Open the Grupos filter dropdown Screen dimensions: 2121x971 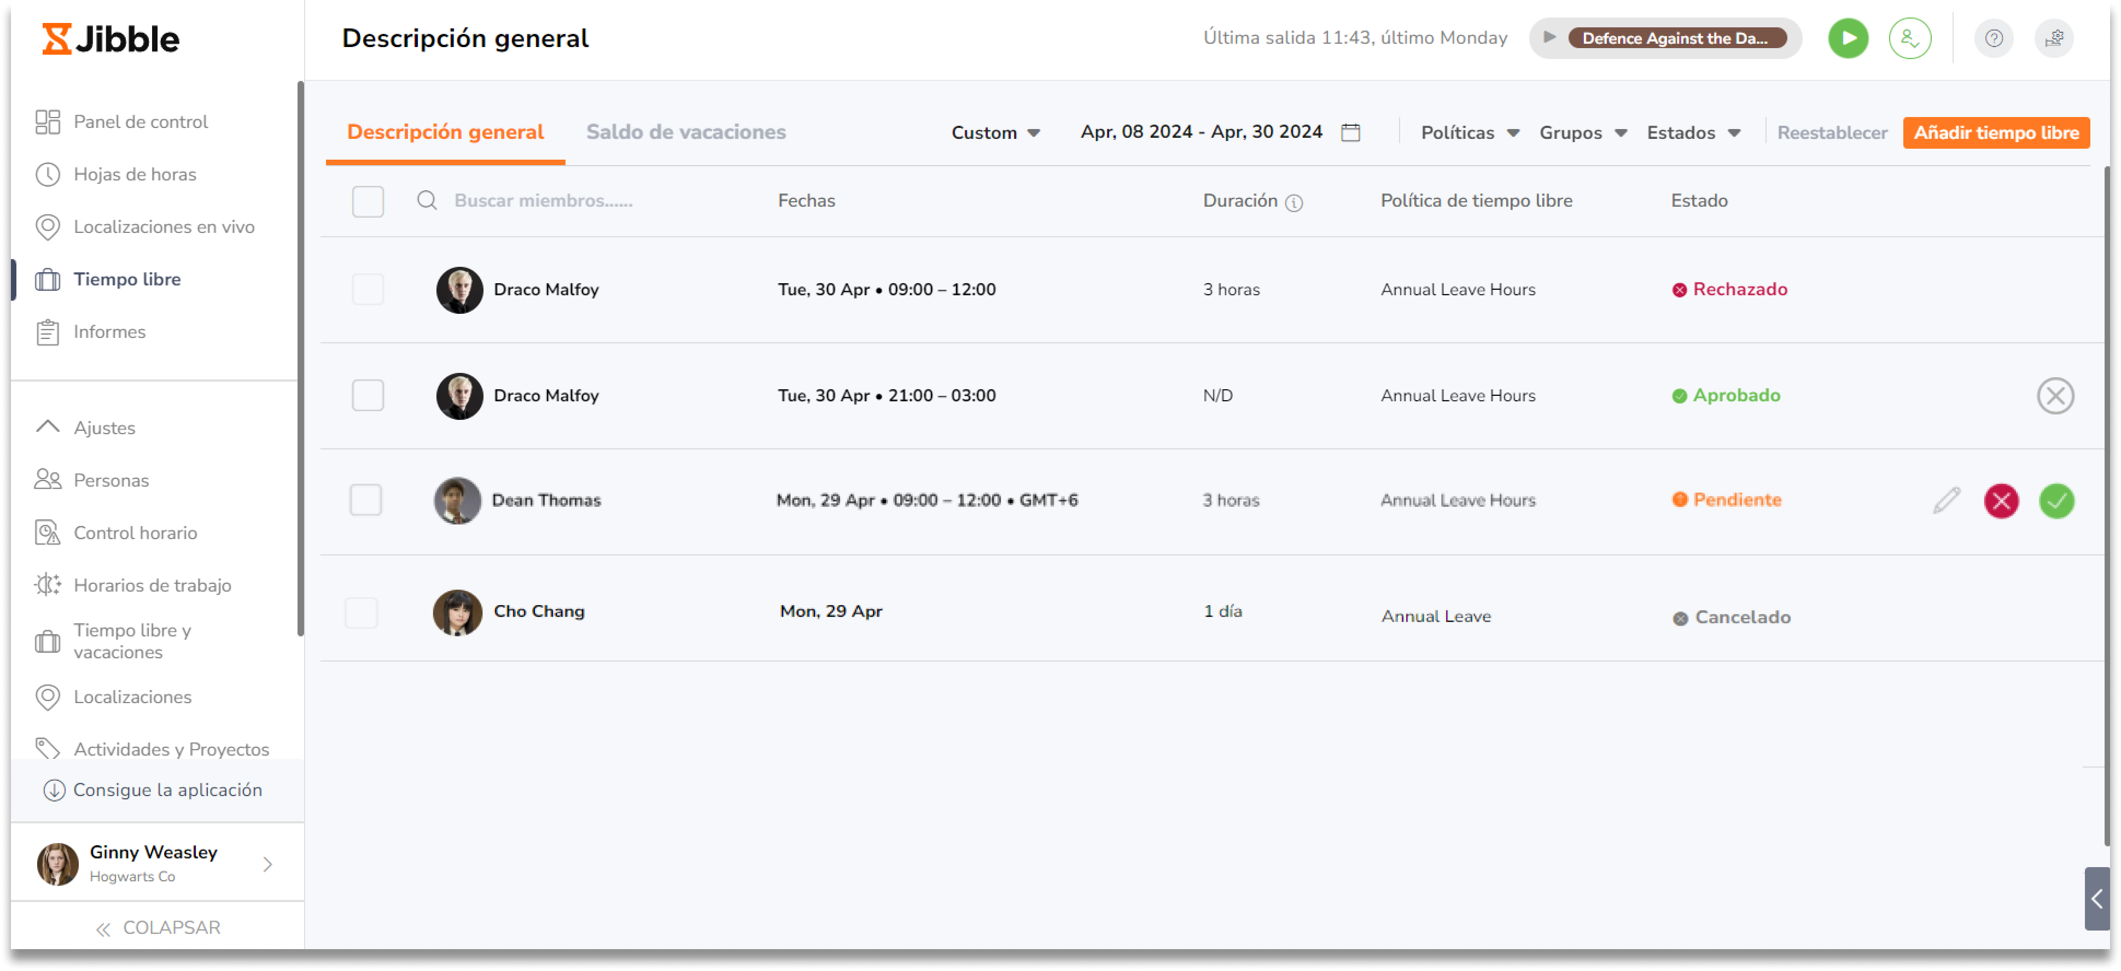(1583, 132)
